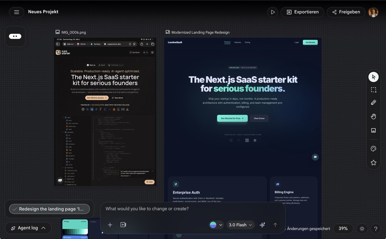Select the marquee area selection tool

(x=373, y=90)
